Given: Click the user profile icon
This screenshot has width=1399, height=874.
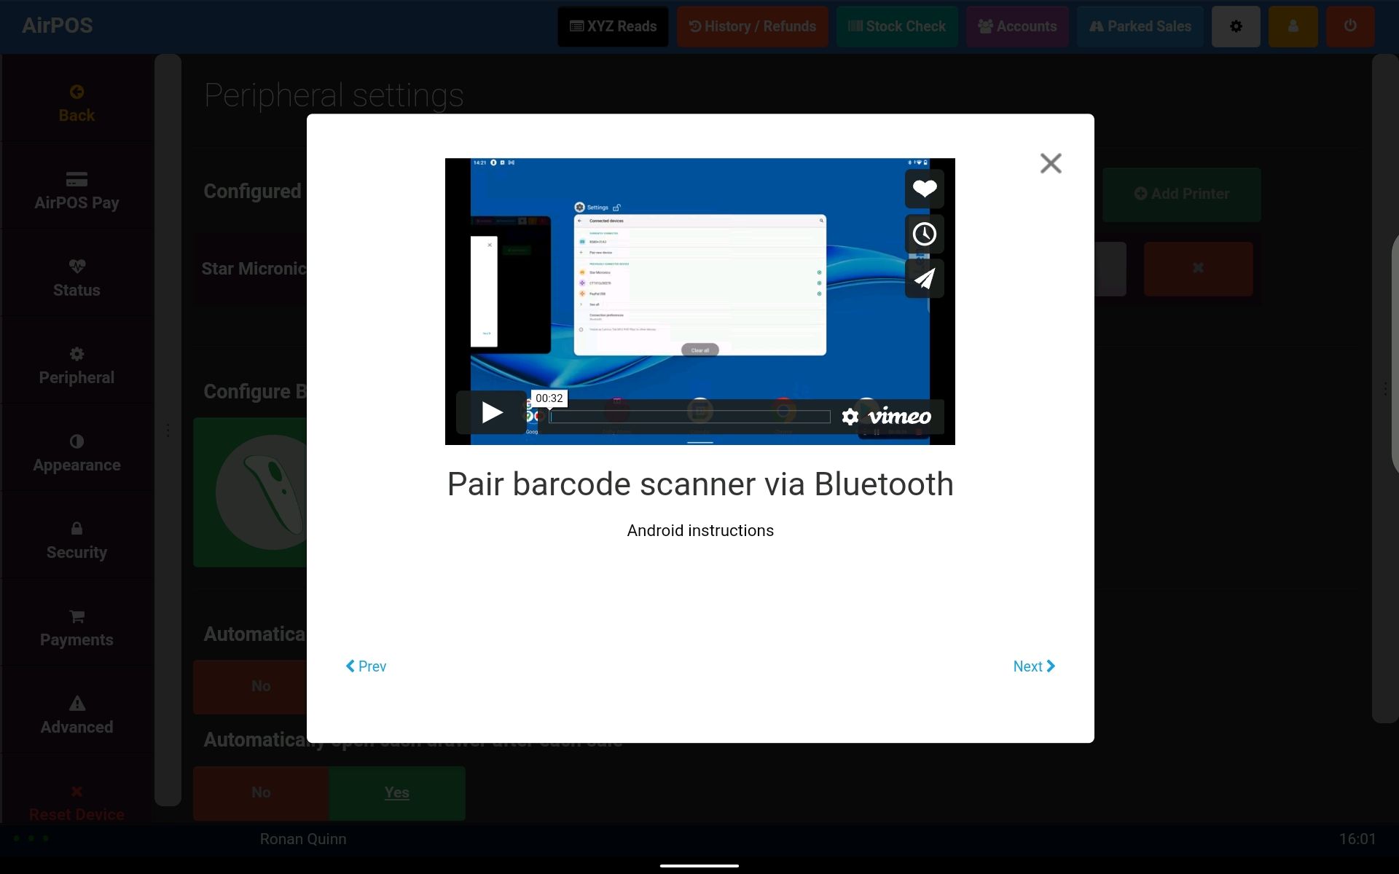Looking at the screenshot, I should [x=1293, y=27].
